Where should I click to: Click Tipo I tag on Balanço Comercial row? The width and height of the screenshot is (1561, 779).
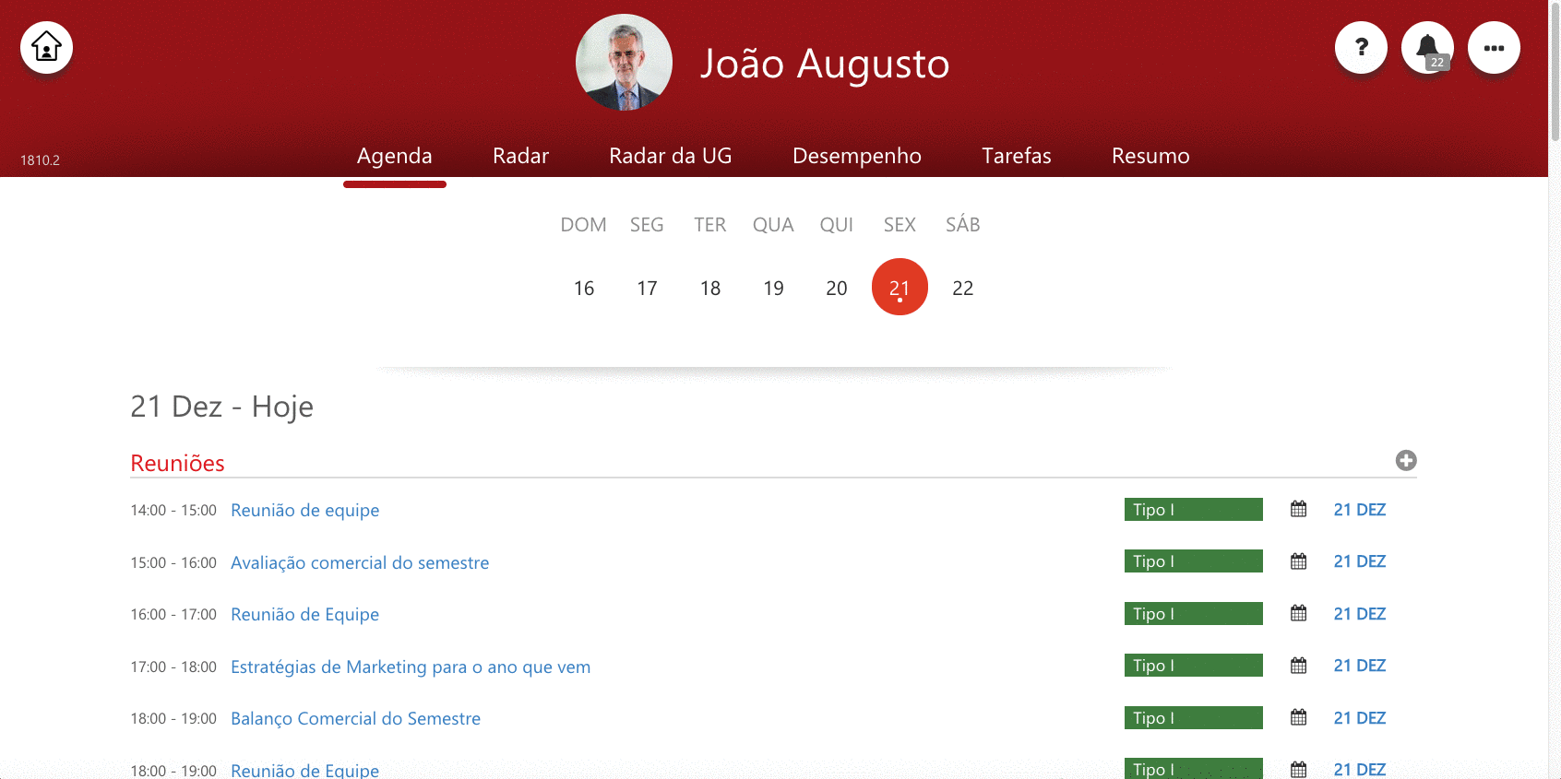(1194, 717)
